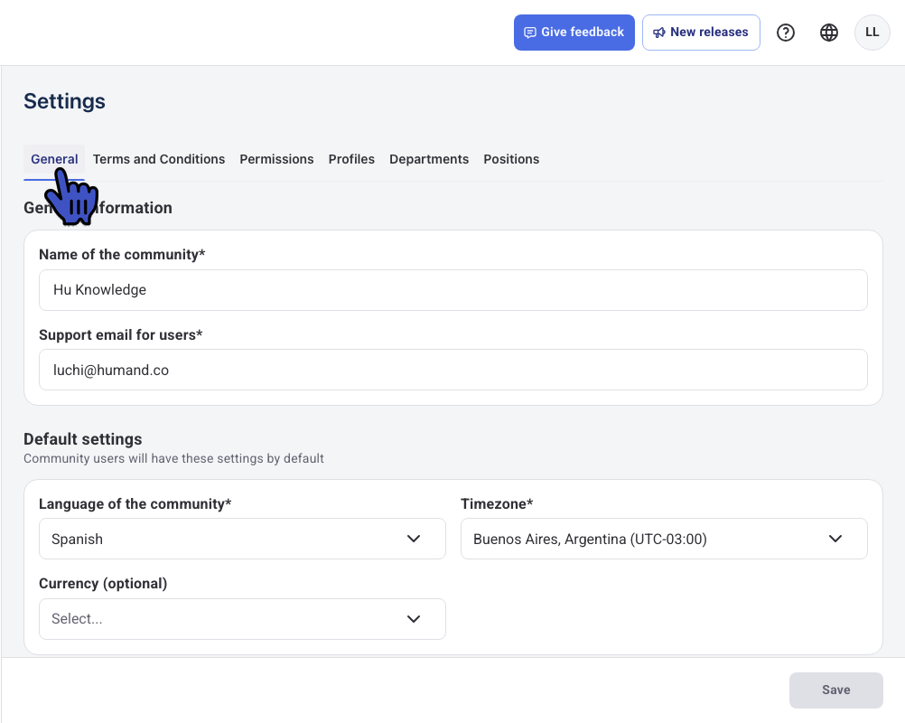The width and height of the screenshot is (905, 723).
Task: Open the New releases button
Action: point(701,33)
